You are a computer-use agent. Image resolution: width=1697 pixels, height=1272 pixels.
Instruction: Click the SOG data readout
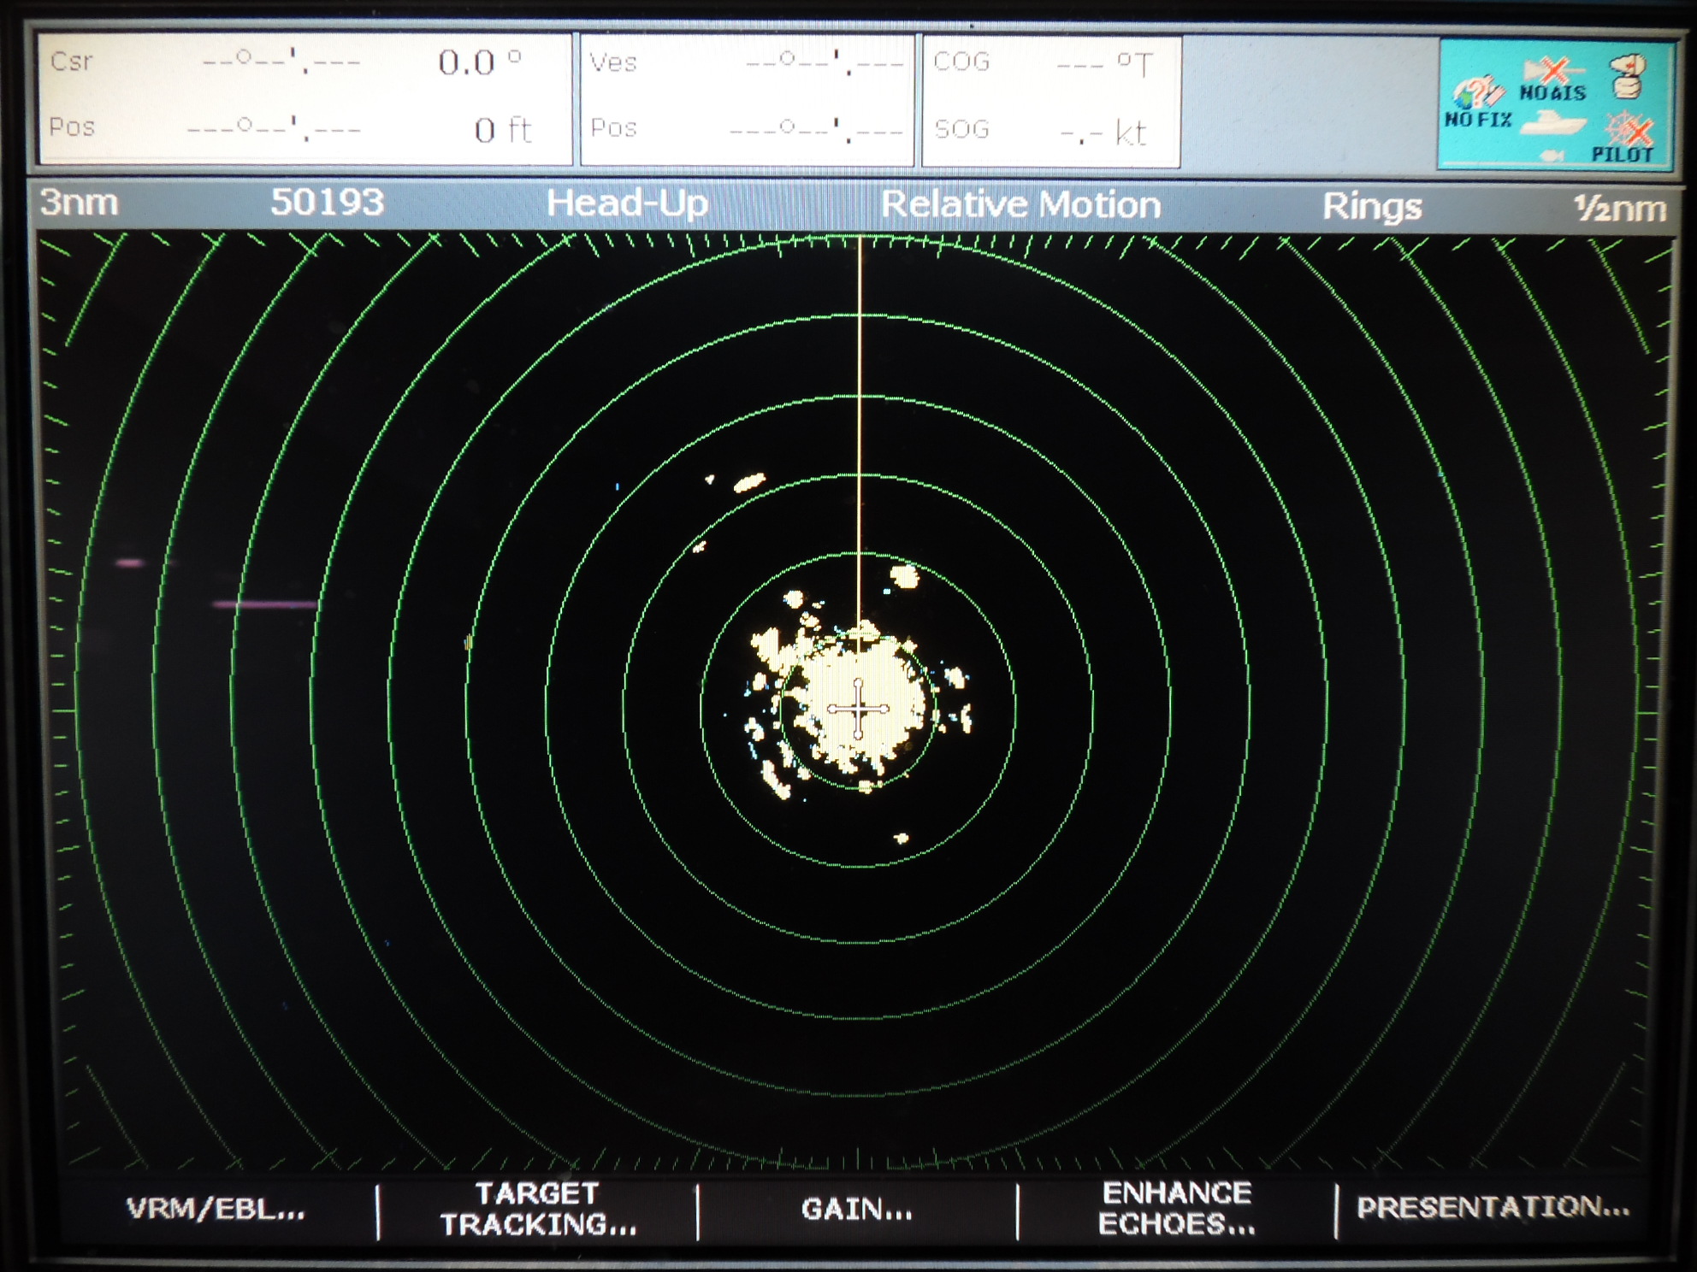pos(1045,130)
